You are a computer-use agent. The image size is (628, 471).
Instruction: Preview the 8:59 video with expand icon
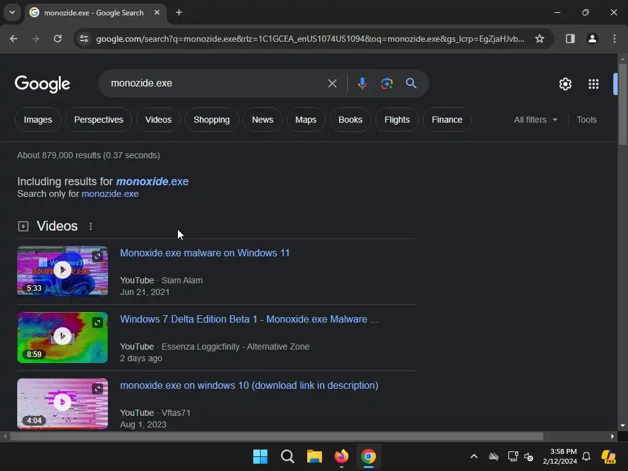[98, 323]
